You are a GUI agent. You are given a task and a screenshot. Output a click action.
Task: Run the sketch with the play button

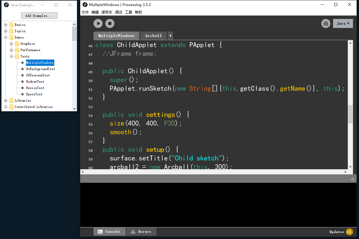pos(98,23)
